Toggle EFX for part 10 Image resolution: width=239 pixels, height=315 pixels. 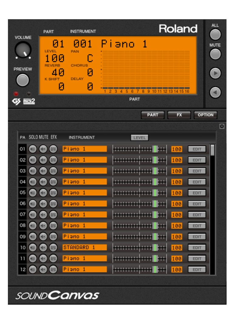point(53,247)
